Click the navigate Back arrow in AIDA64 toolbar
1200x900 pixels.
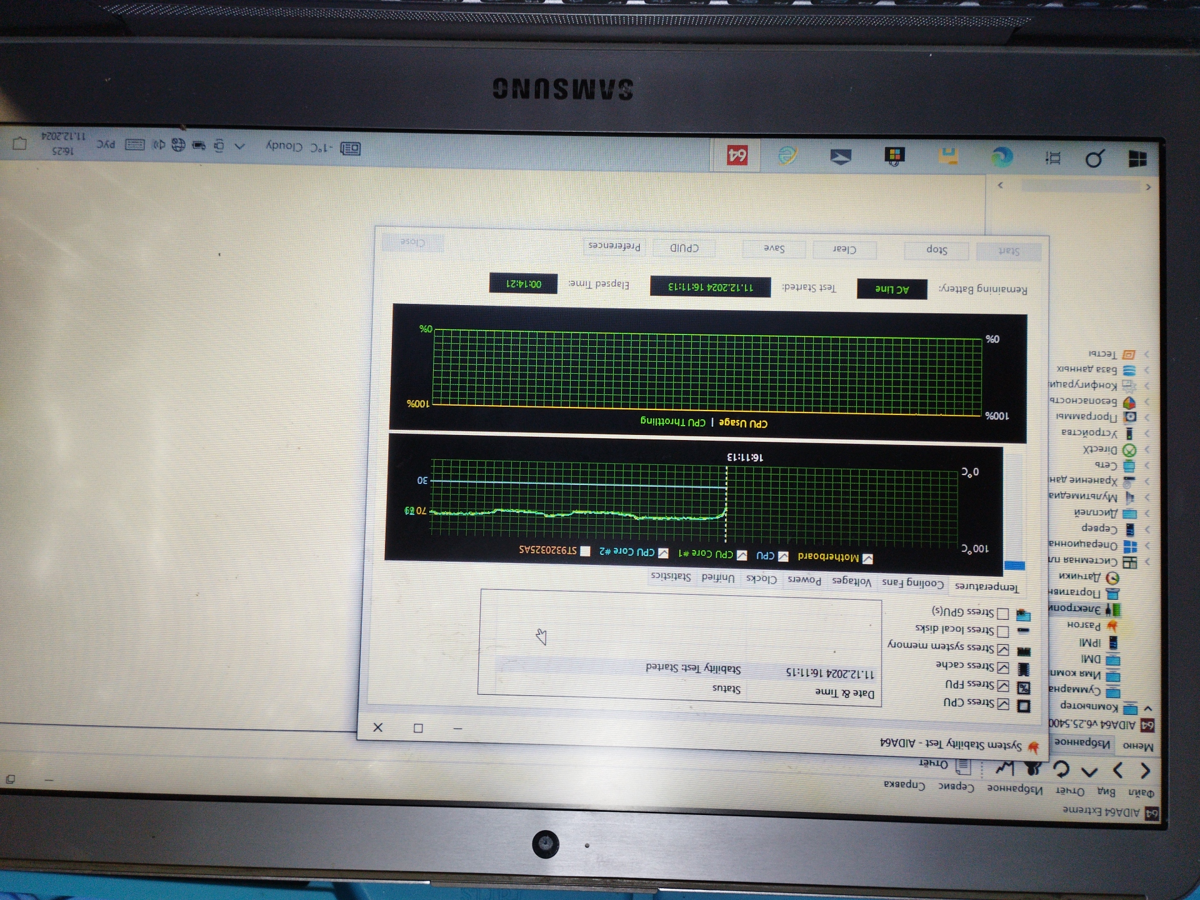[1145, 771]
